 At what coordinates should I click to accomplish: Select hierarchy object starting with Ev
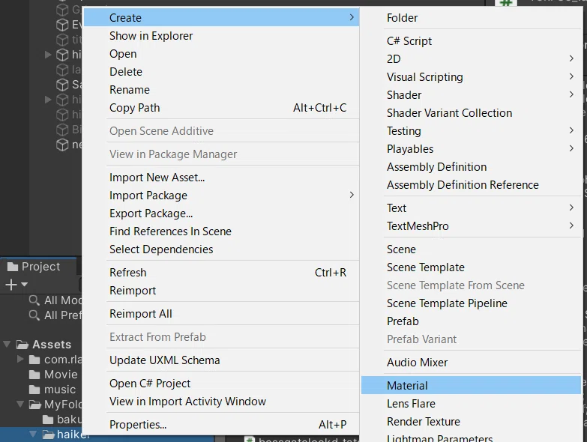[68, 25]
